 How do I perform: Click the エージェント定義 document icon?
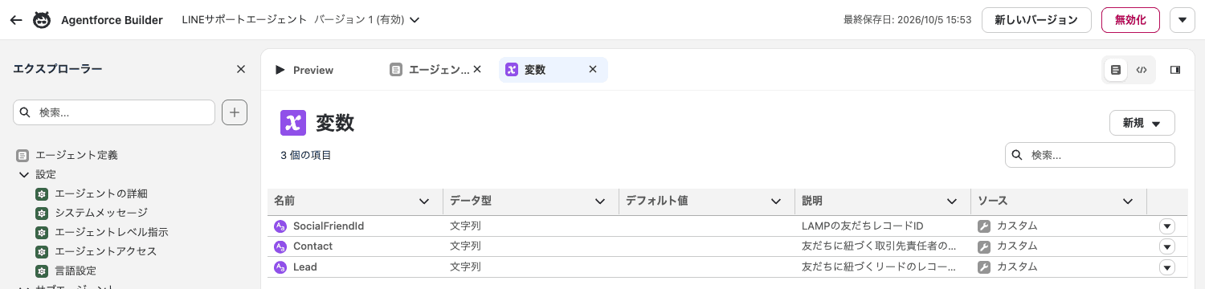(22, 155)
